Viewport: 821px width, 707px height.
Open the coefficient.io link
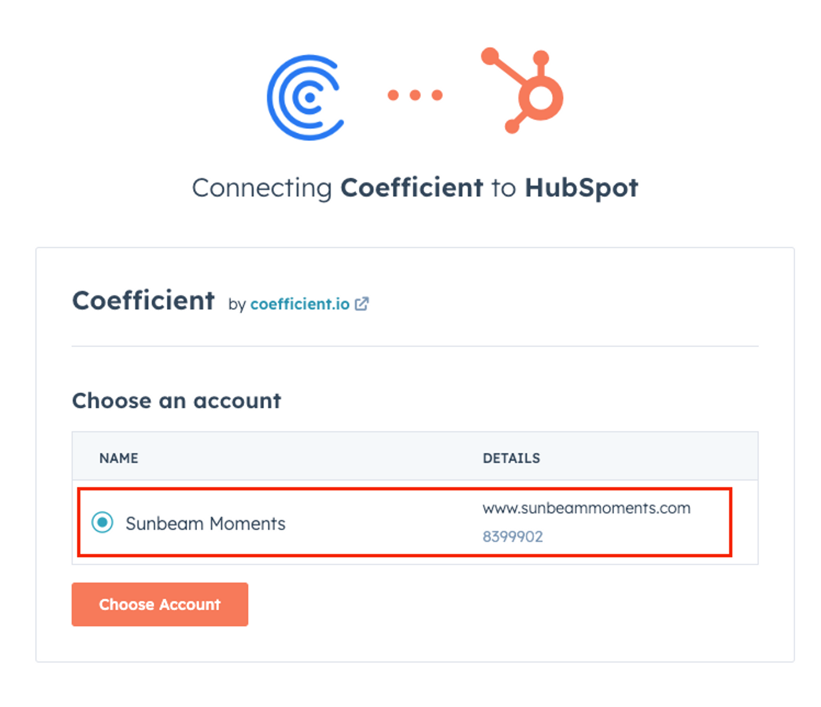[300, 304]
